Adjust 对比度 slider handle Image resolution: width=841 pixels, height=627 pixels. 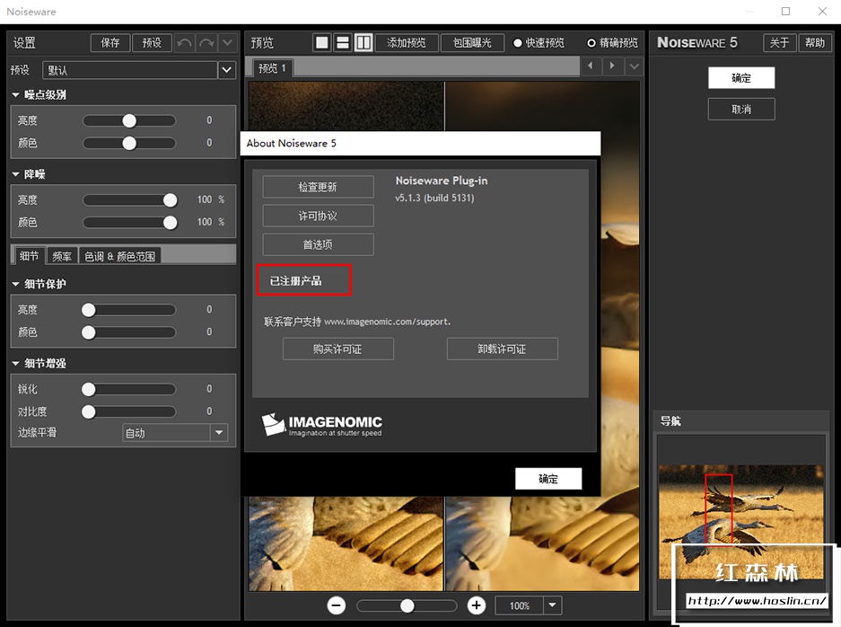[89, 411]
